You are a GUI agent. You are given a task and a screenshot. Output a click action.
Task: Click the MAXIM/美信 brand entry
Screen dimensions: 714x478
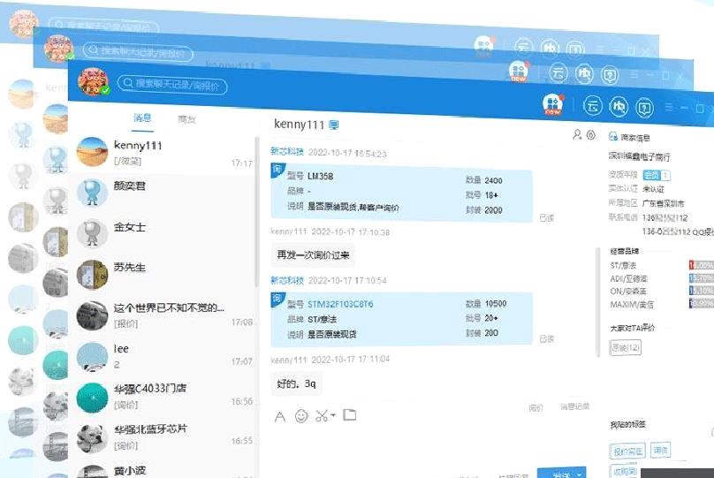coord(632,304)
